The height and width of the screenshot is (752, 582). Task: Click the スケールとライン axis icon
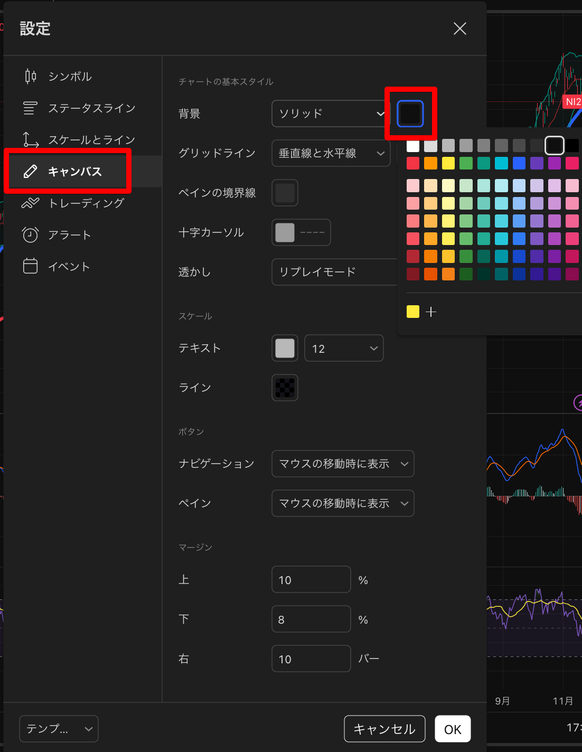[31, 140]
